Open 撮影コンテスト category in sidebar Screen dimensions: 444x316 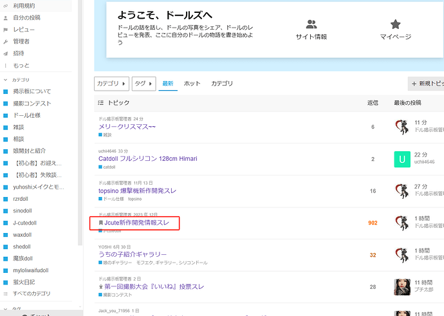tap(32, 104)
